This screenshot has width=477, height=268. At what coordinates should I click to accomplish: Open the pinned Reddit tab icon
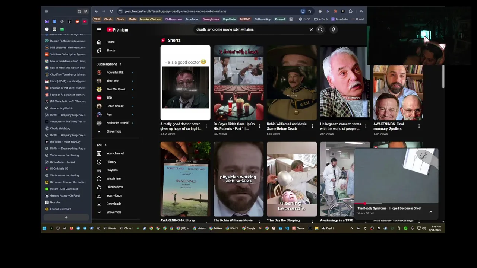point(77,22)
